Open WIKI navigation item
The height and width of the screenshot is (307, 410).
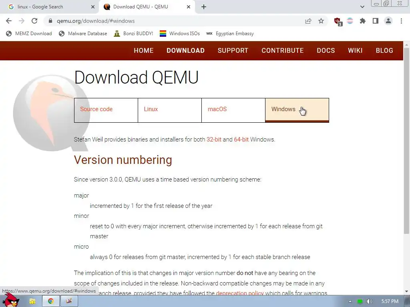[355, 50]
